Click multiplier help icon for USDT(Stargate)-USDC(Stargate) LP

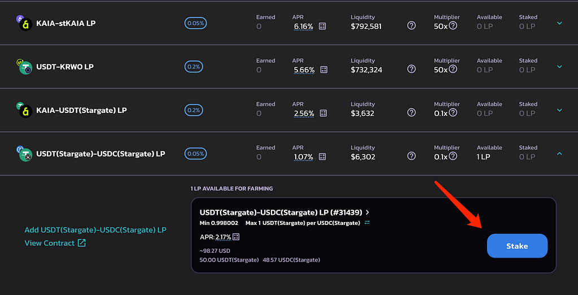(453, 156)
